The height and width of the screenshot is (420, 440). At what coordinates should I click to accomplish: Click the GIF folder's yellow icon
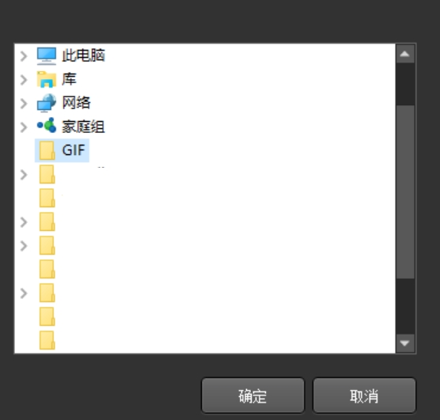47,150
